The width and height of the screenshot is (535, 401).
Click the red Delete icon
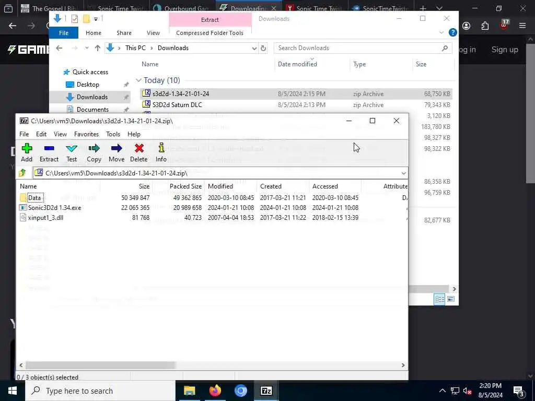138,152
